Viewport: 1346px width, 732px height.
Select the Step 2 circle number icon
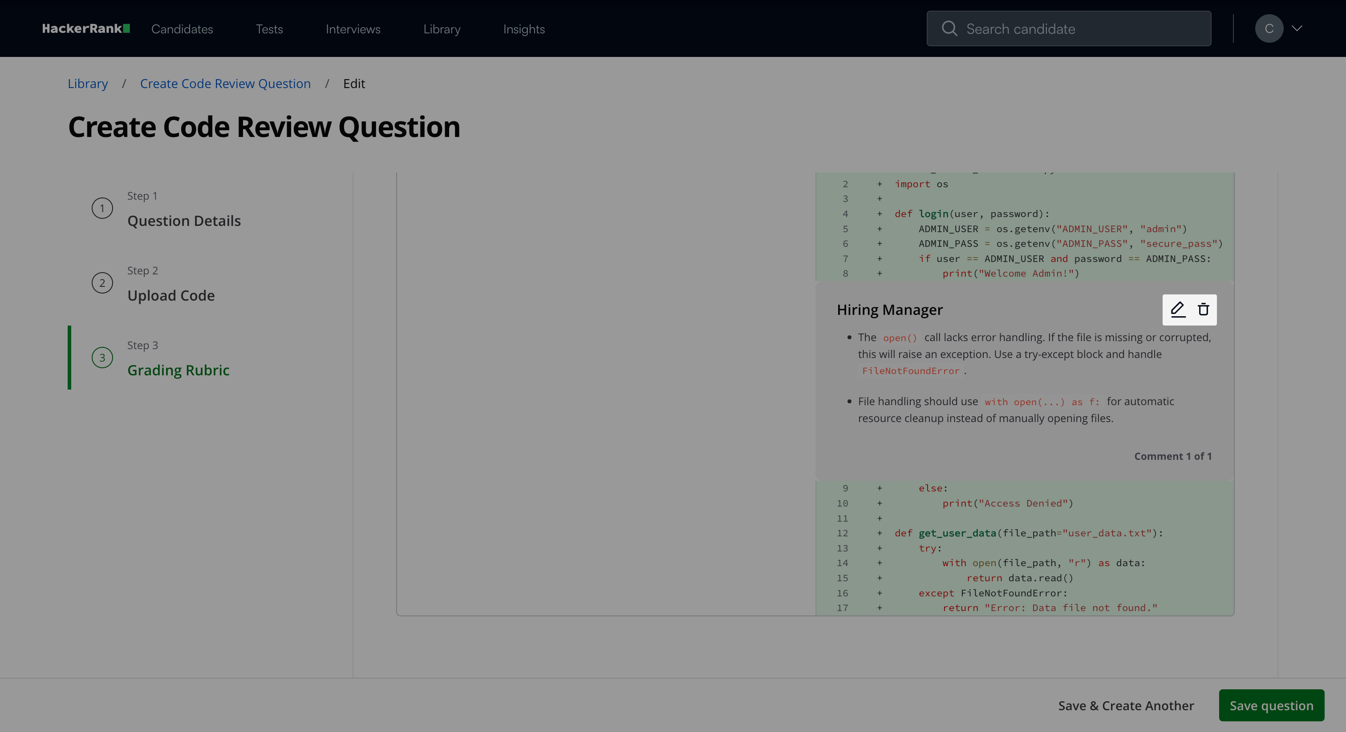coord(102,283)
